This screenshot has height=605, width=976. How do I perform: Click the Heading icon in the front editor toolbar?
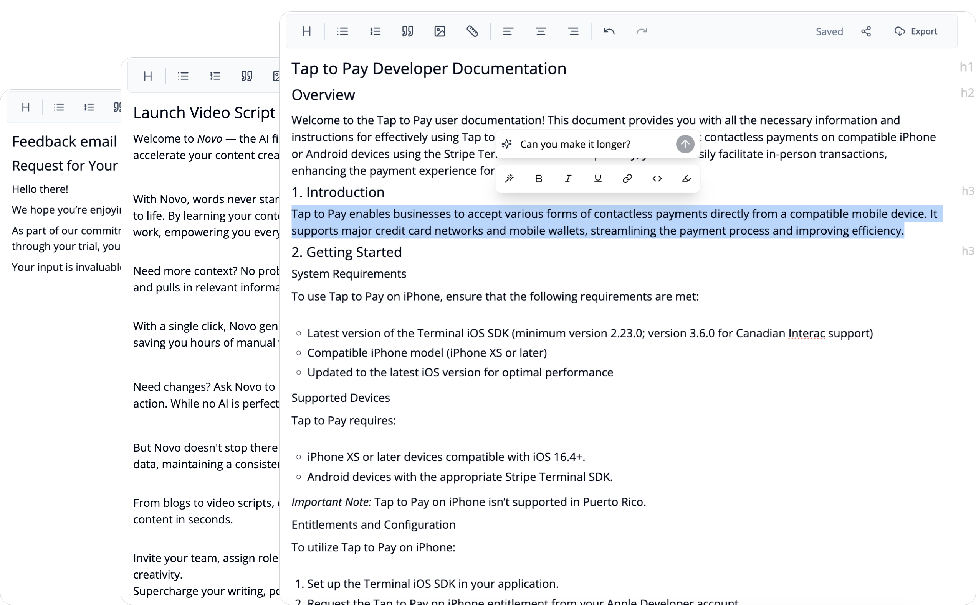tap(306, 31)
